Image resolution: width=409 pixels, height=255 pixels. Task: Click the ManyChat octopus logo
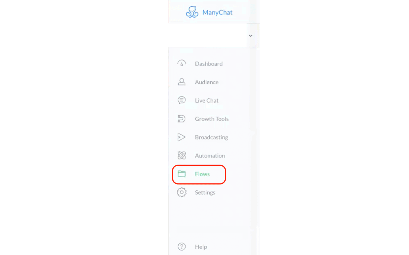point(192,12)
